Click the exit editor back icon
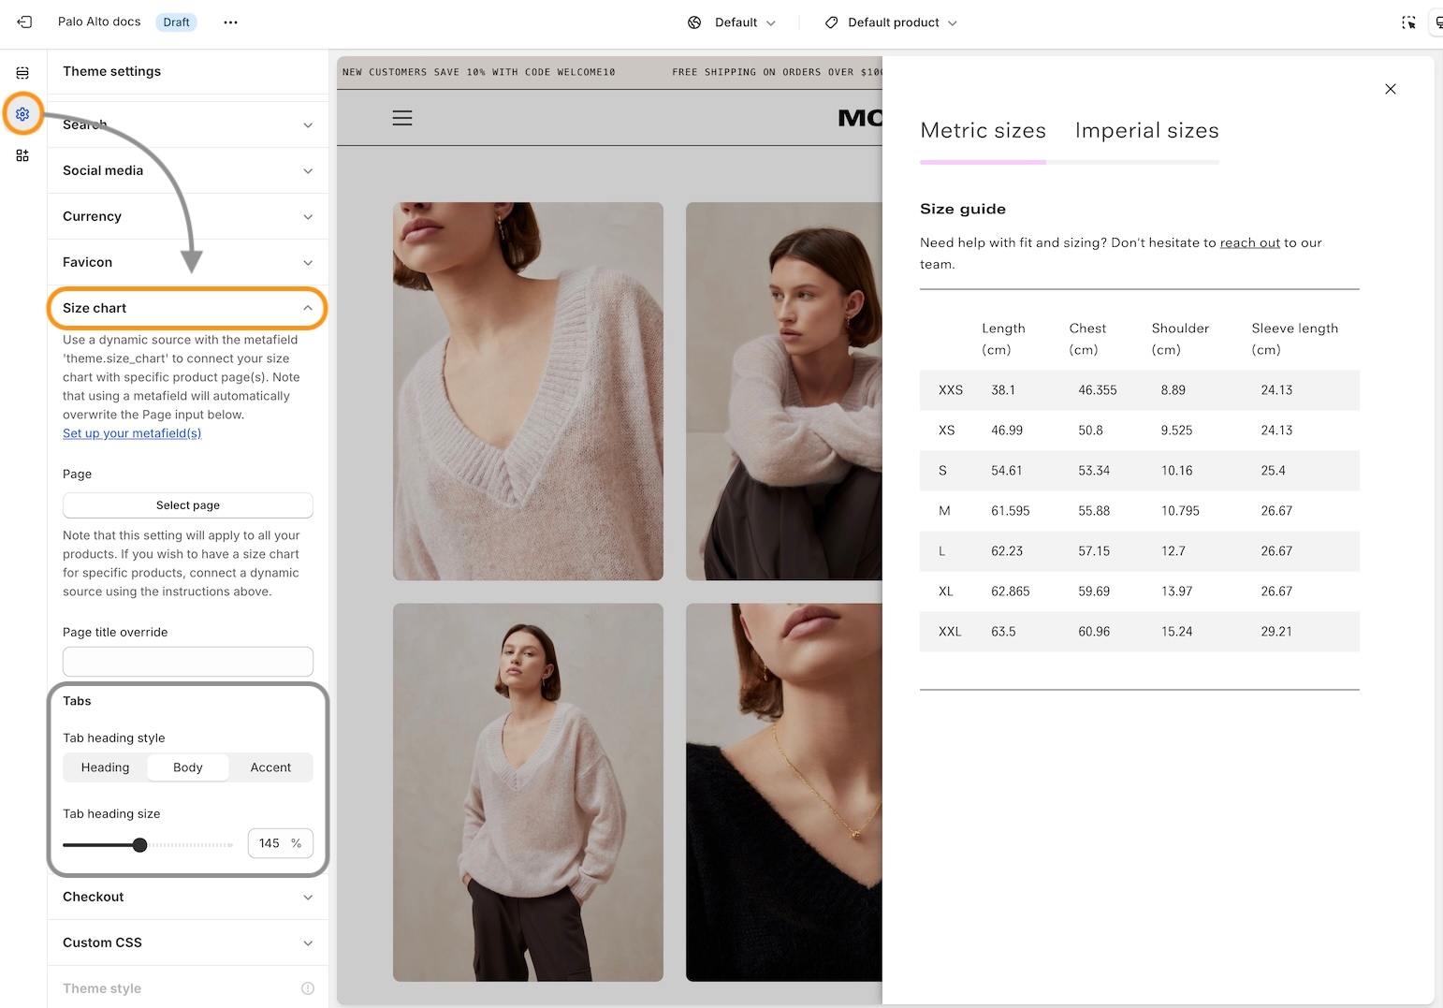The image size is (1443, 1008). click(x=24, y=22)
